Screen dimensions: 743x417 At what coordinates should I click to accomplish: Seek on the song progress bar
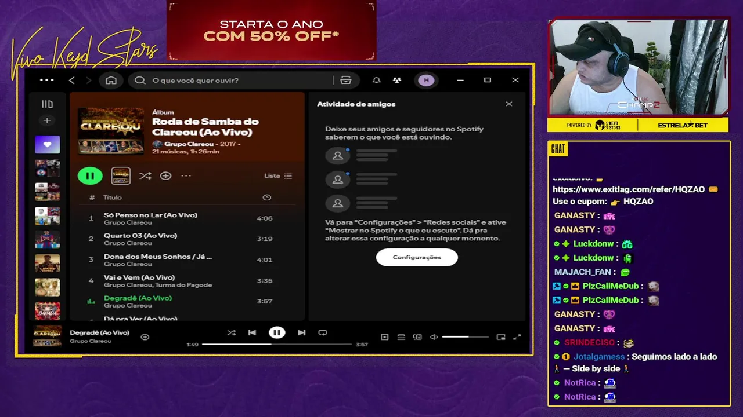coord(277,344)
